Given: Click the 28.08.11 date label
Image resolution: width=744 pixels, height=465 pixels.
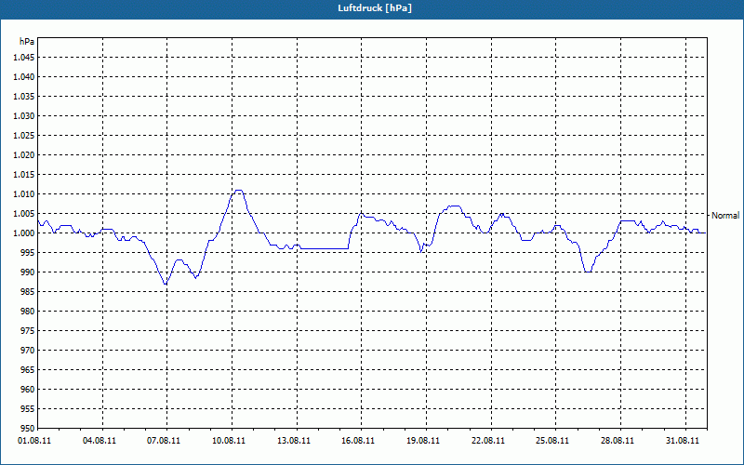Looking at the screenshot, I should 618,441.
